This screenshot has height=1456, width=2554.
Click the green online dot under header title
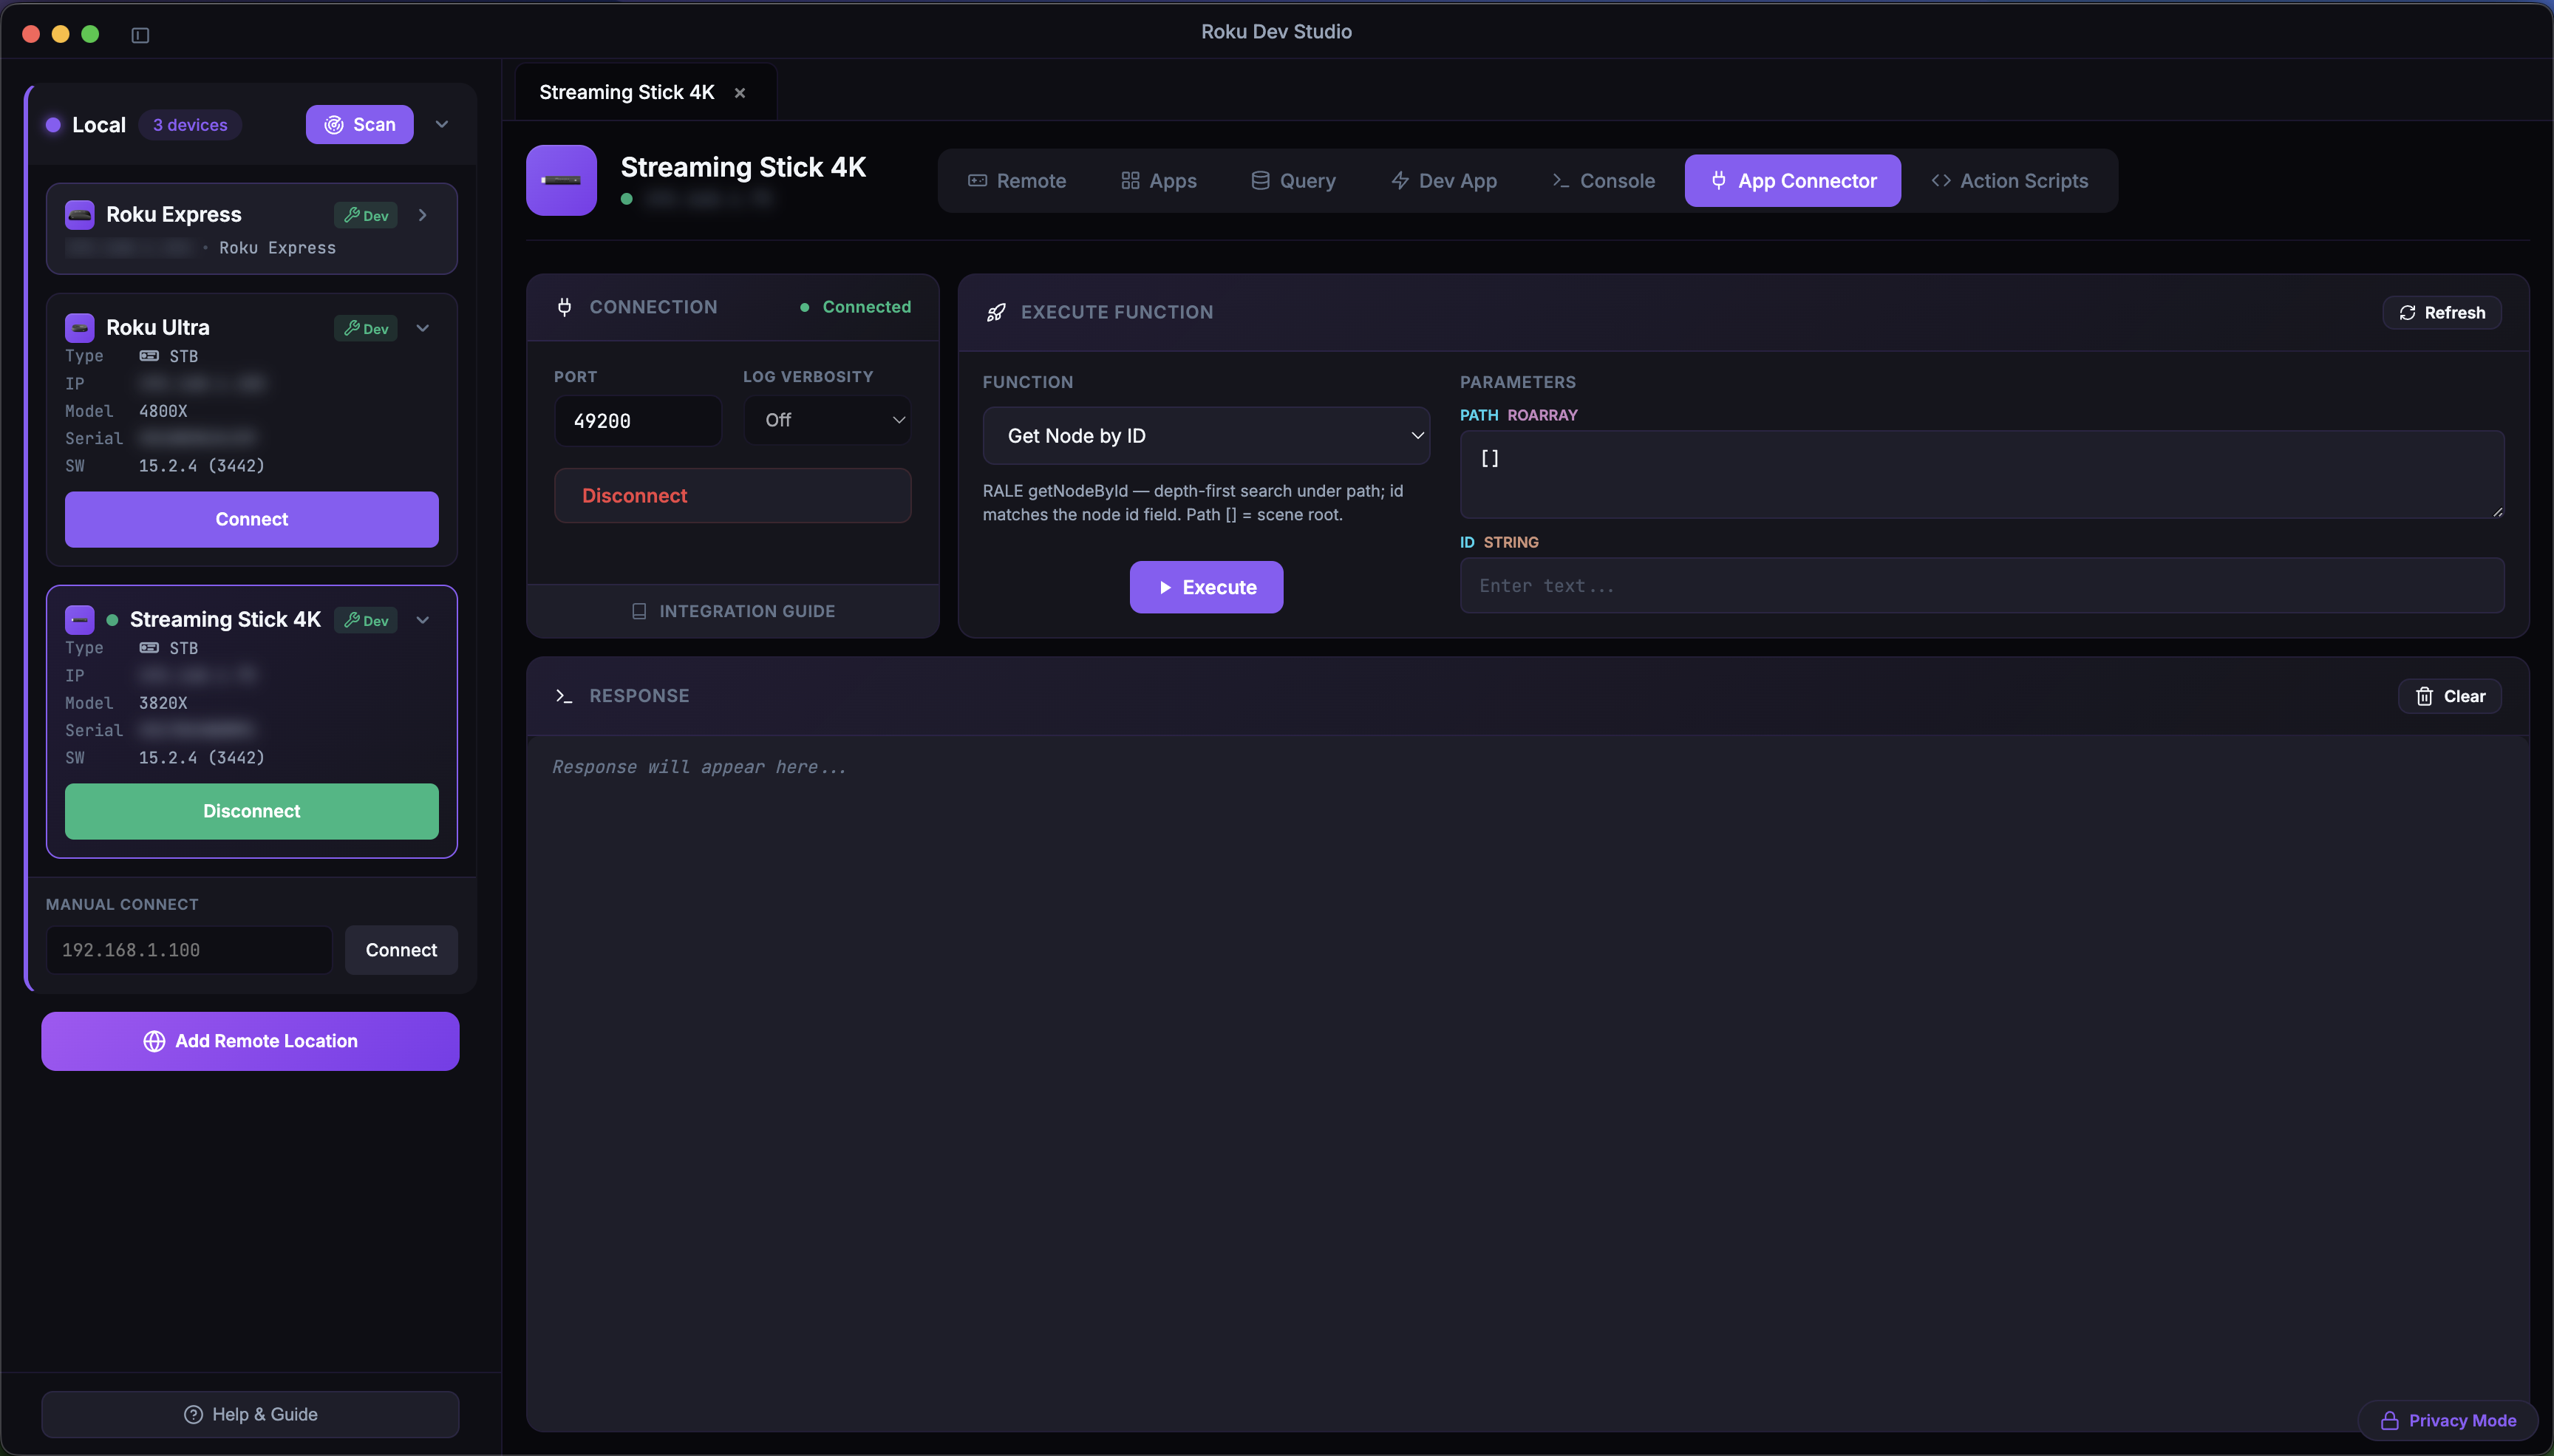click(x=627, y=199)
